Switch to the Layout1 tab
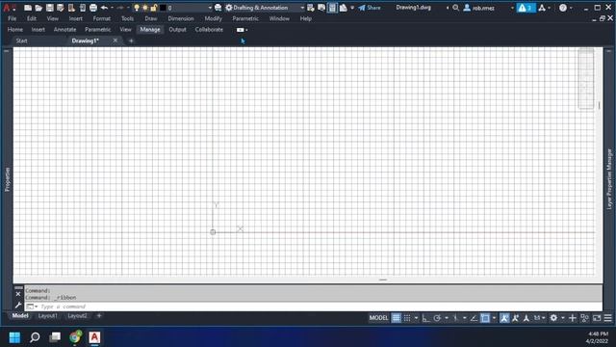 click(x=47, y=316)
